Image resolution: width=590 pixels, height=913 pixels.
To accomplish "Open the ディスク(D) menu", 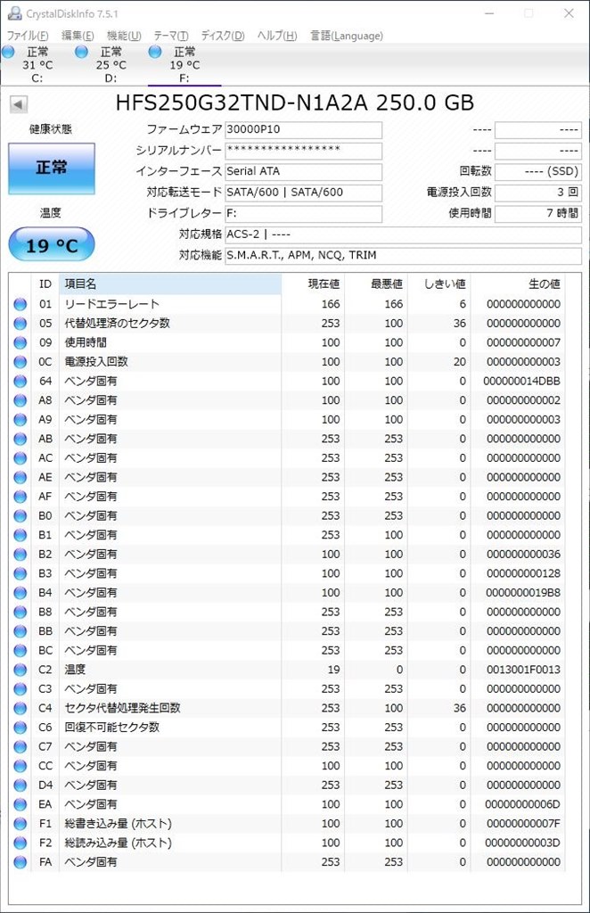I will (222, 36).
